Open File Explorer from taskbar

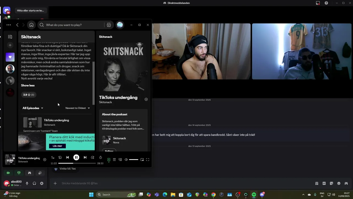tap(173, 195)
